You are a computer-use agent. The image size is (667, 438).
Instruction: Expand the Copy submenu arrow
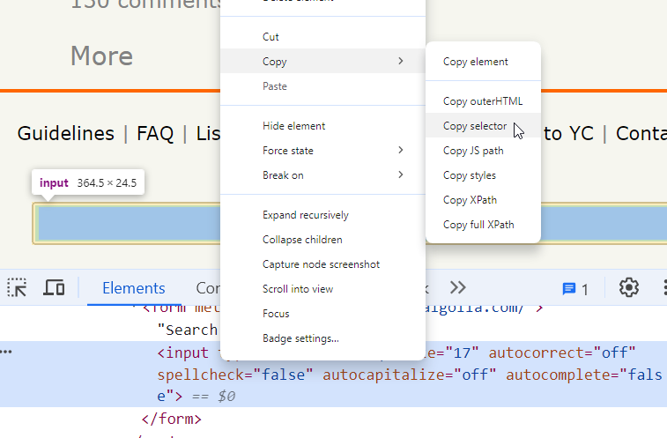pos(401,62)
